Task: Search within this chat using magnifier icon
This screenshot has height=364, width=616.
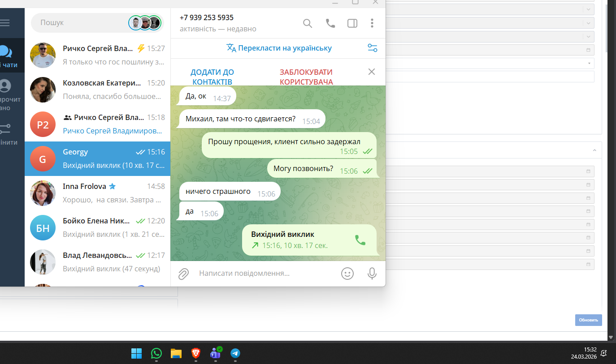Action: point(308,23)
